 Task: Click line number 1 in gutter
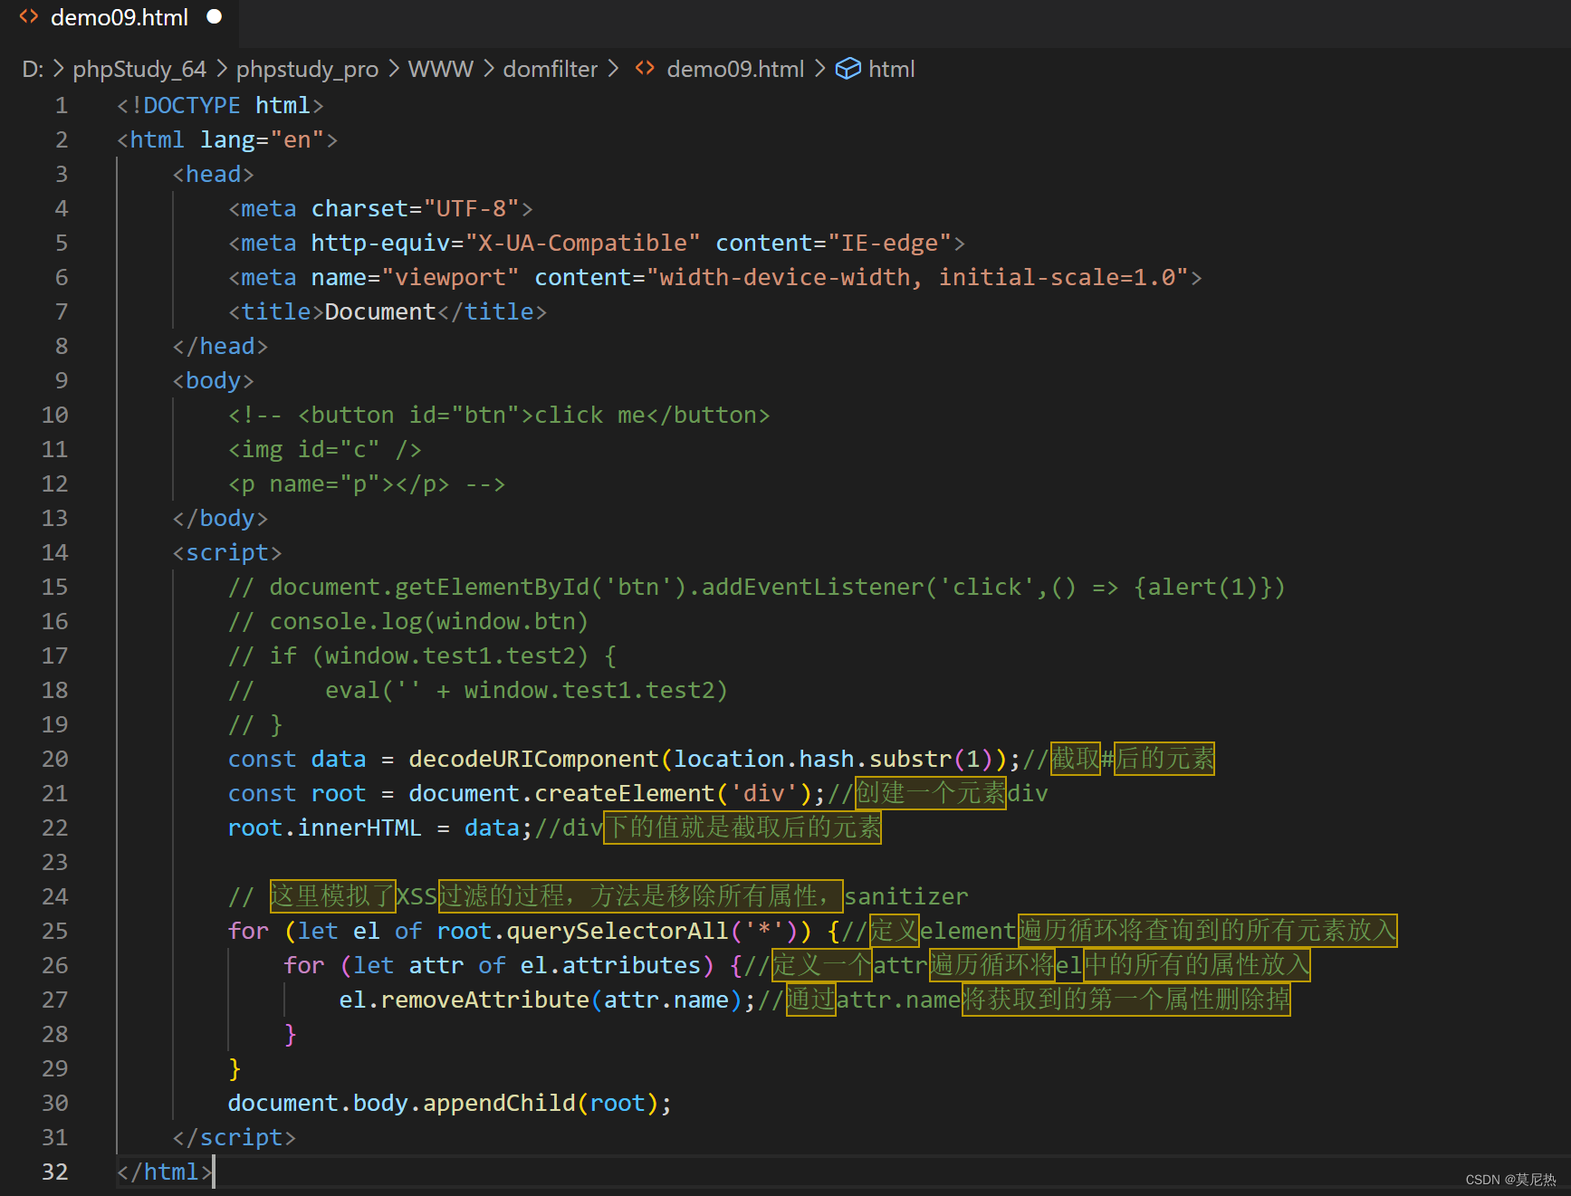pos(62,106)
